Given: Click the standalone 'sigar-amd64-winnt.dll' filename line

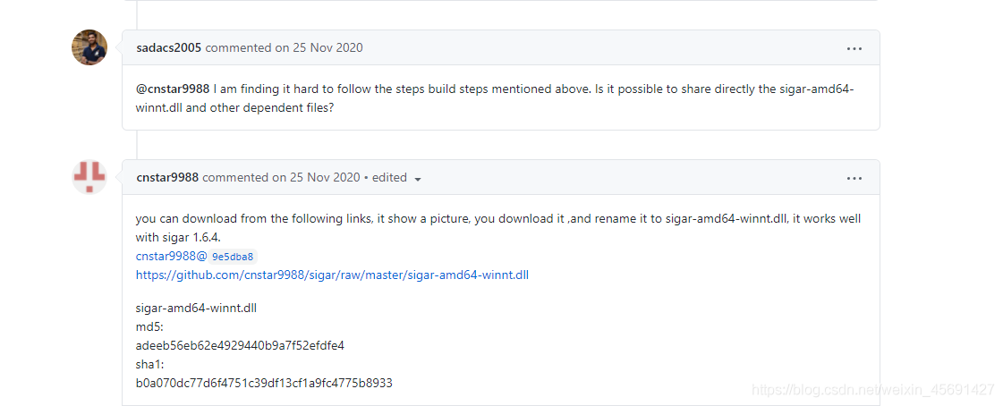Looking at the screenshot, I should point(196,308).
